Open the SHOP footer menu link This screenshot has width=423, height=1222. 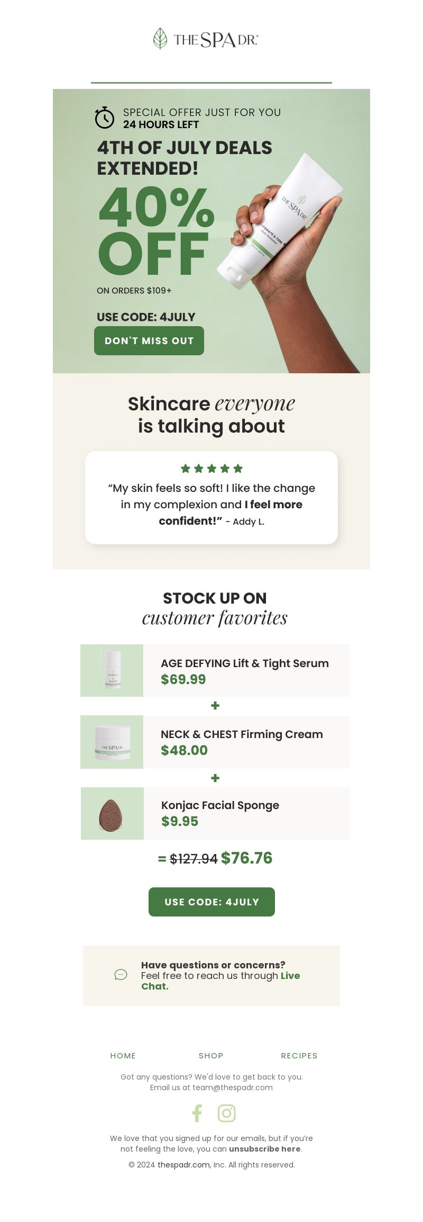[211, 1055]
